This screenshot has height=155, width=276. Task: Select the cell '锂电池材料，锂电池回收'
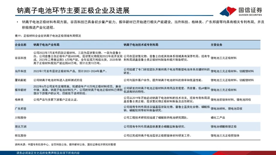tap(226, 109)
